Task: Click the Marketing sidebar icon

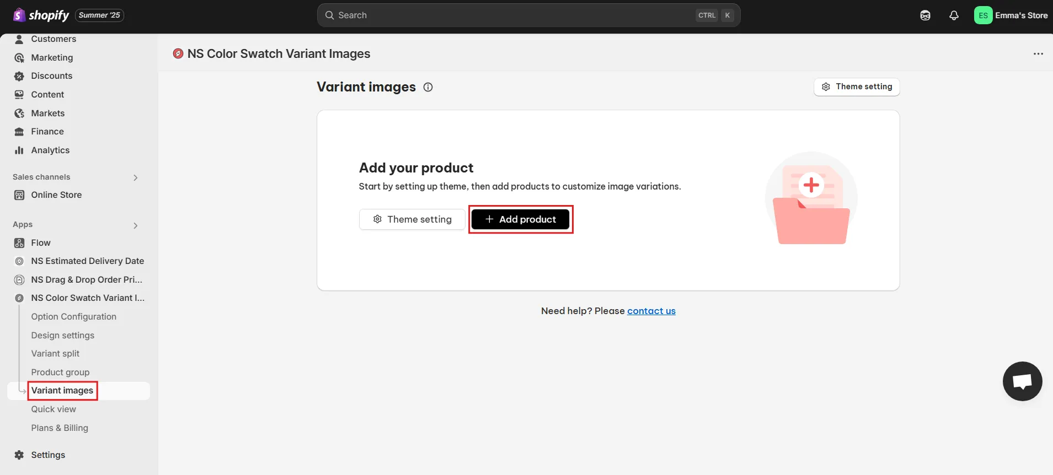Action: 19,58
